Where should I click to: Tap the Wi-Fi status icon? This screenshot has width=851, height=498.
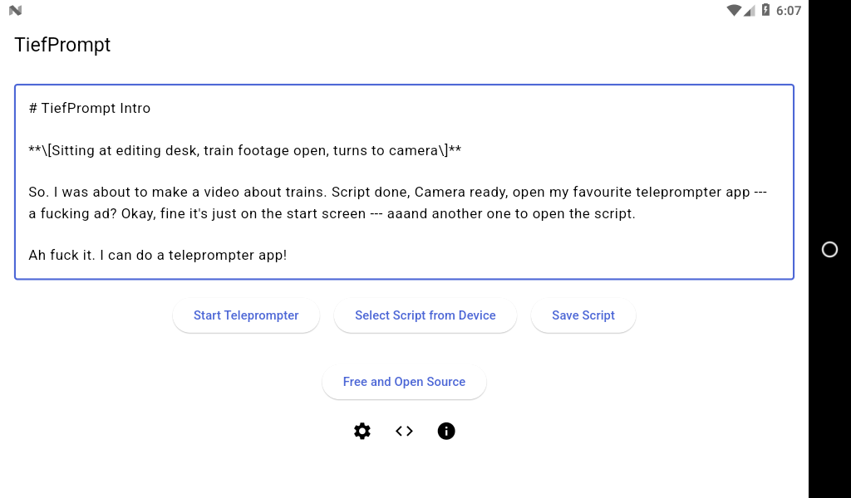[x=734, y=10]
